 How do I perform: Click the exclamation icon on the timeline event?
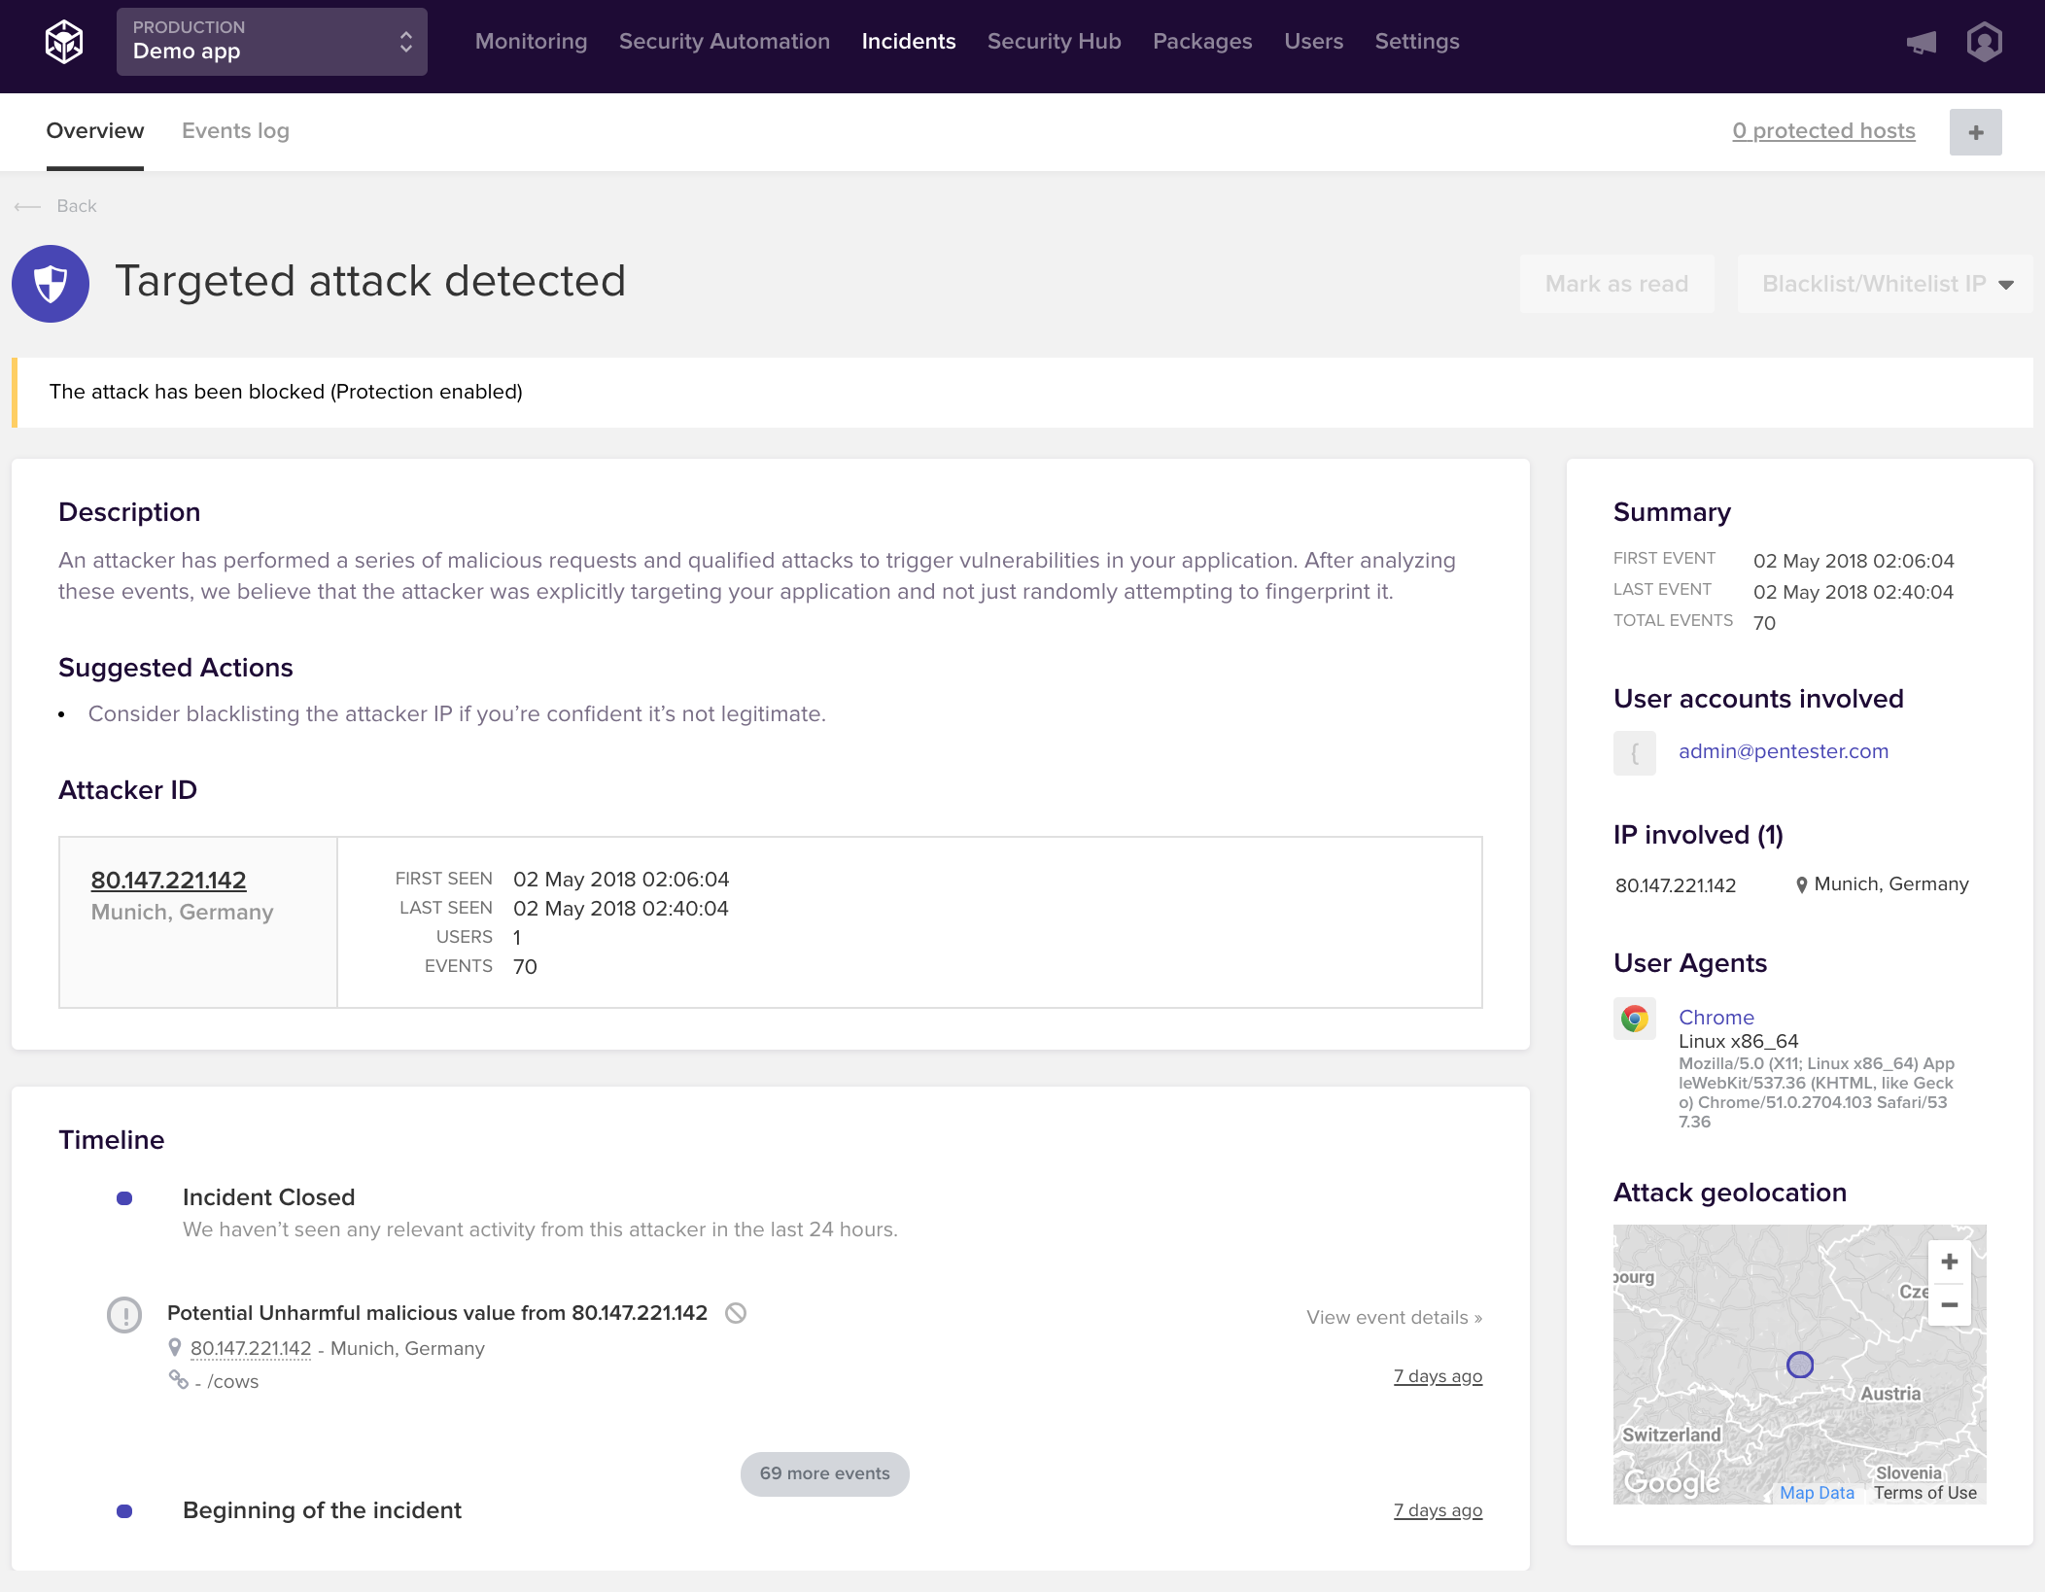pyautogui.click(x=124, y=1315)
